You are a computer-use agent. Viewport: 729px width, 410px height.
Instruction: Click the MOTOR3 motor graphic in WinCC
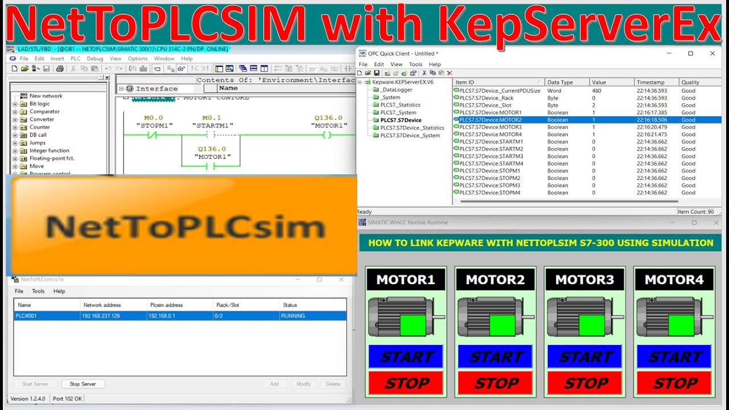pyautogui.click(x=584, y=316)
